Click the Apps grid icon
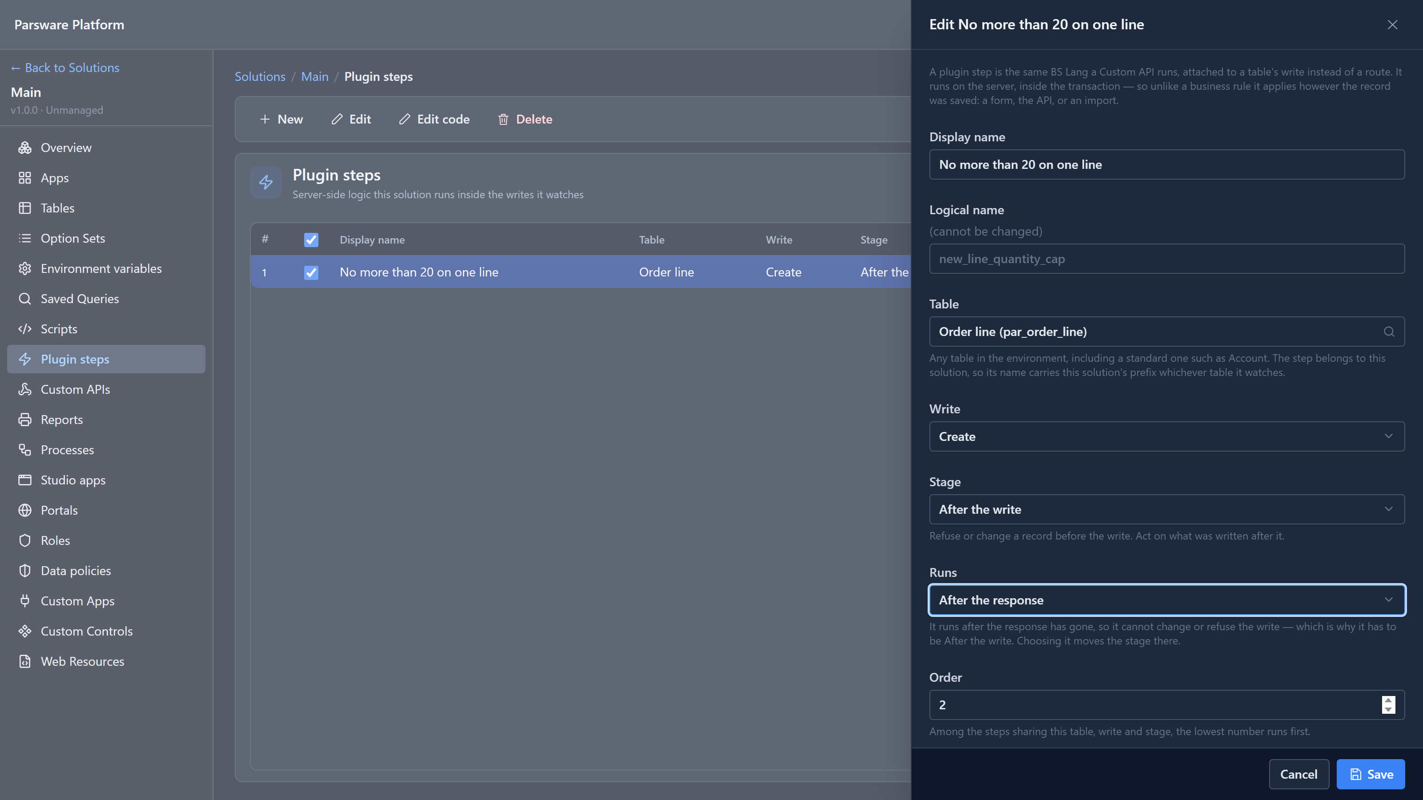 [25, 178]
